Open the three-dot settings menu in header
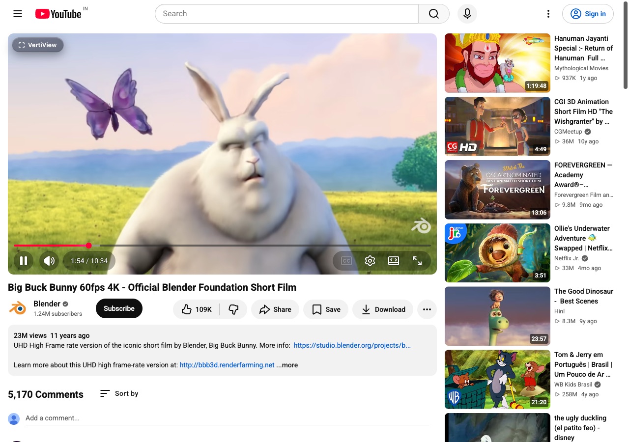This screenshot has width=629, height=442. coord(548,14)
